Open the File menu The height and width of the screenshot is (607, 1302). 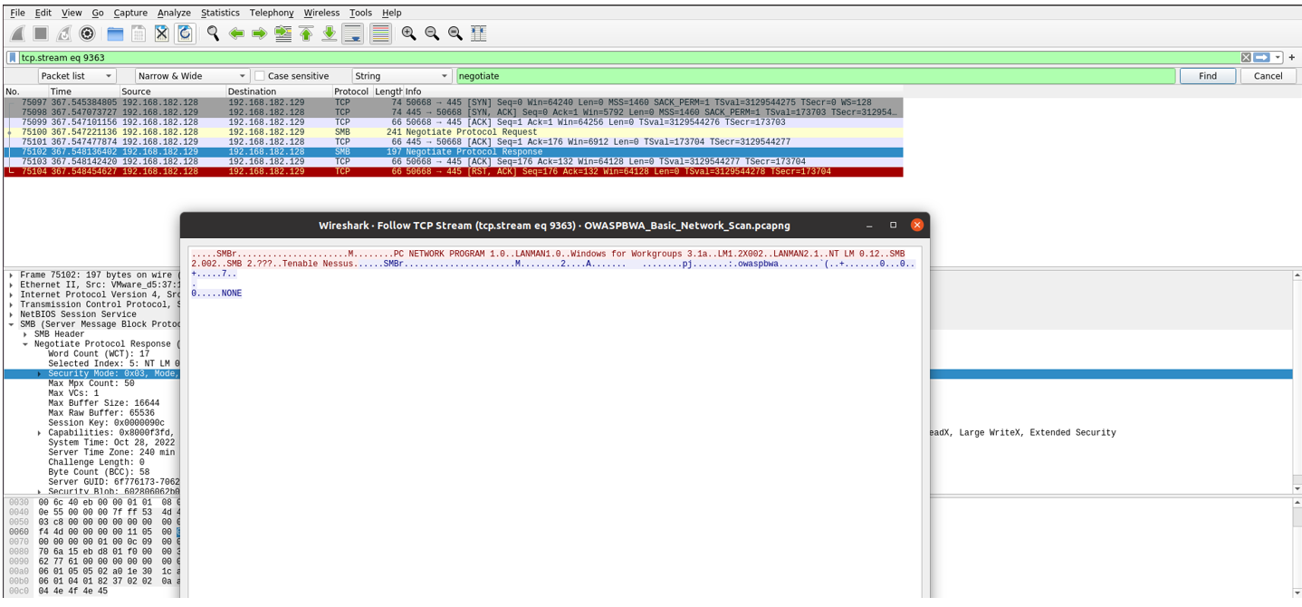(18, 13)
